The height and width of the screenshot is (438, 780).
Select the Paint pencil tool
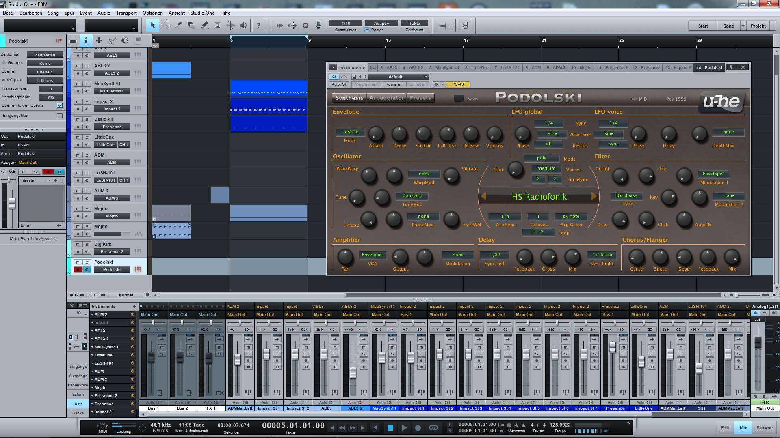coord(204,26)
